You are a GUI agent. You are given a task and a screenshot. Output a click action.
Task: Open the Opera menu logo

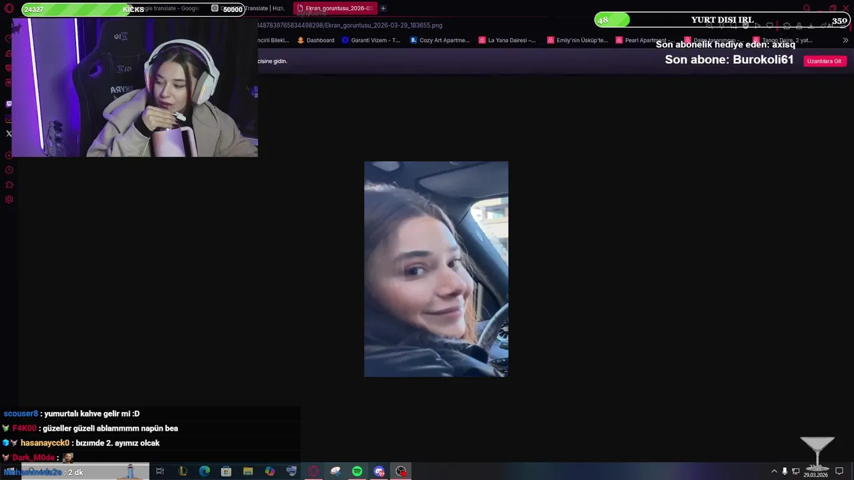(9, 9)
